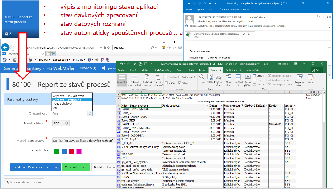
Task: Open the Stav procesu column filter dropdown
Action: click(242, 105)
